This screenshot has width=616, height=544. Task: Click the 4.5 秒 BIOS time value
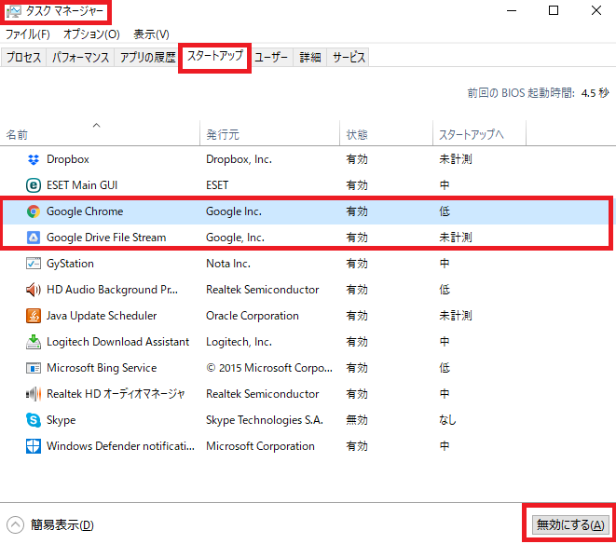[x=595, y=93]
